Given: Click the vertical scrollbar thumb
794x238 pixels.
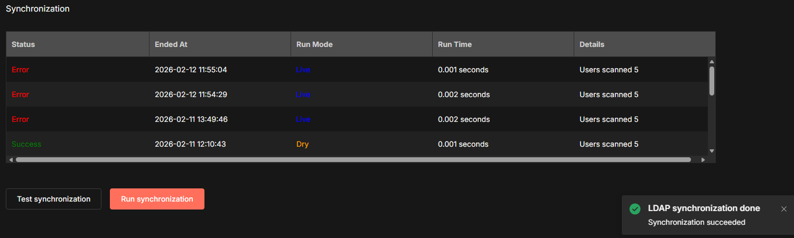Looking at the screenshot, I should coord(712,81).
